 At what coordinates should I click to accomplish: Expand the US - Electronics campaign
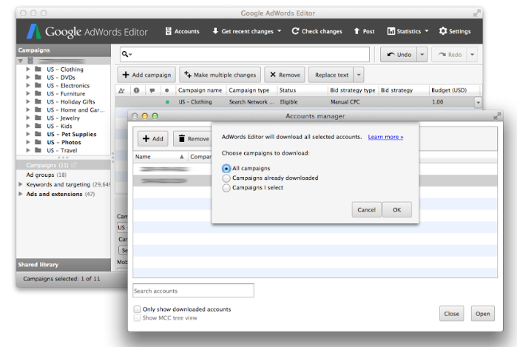coord(28,86)
